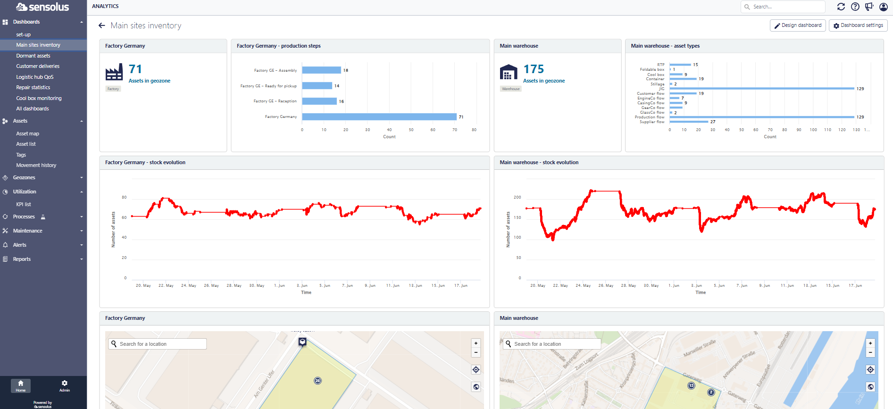Click the 13 asset cluster marker
Image resolution: width=893 pixels, height=409 pixels.
(x=691, y=385)
